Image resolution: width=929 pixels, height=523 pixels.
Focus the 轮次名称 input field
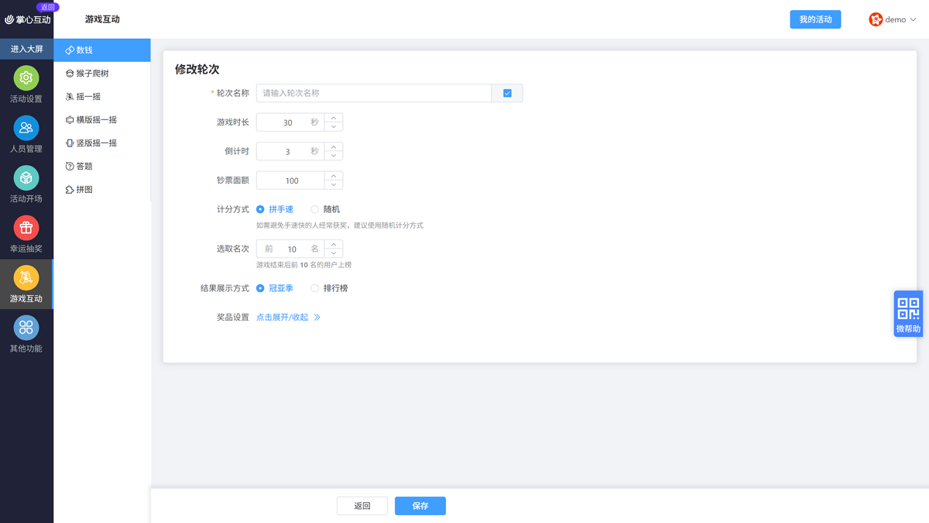[374, 93]
